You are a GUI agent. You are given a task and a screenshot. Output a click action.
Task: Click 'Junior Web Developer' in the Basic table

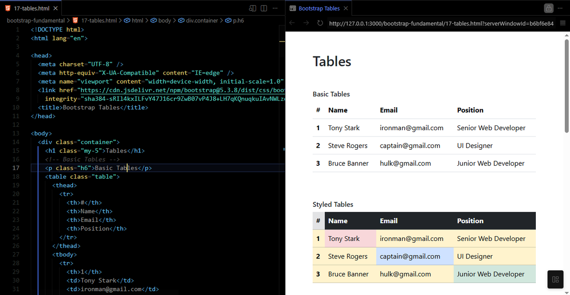[x=491, y=163]
